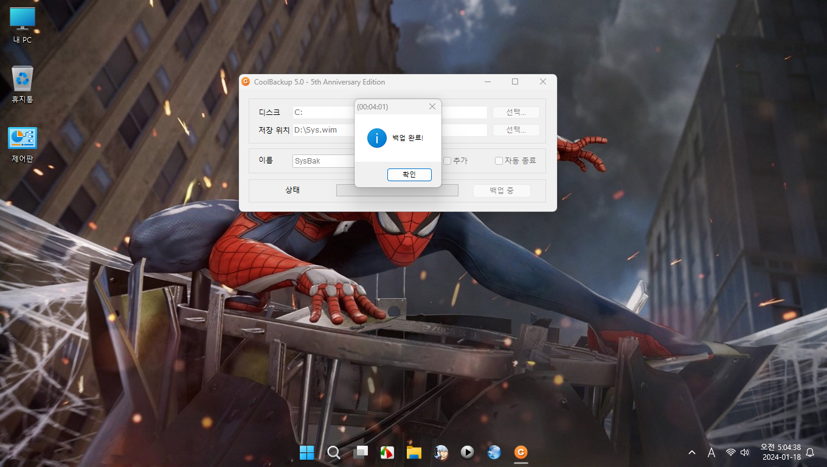
Task: Click the 상태 progress bar
Action: pos(397,190)
